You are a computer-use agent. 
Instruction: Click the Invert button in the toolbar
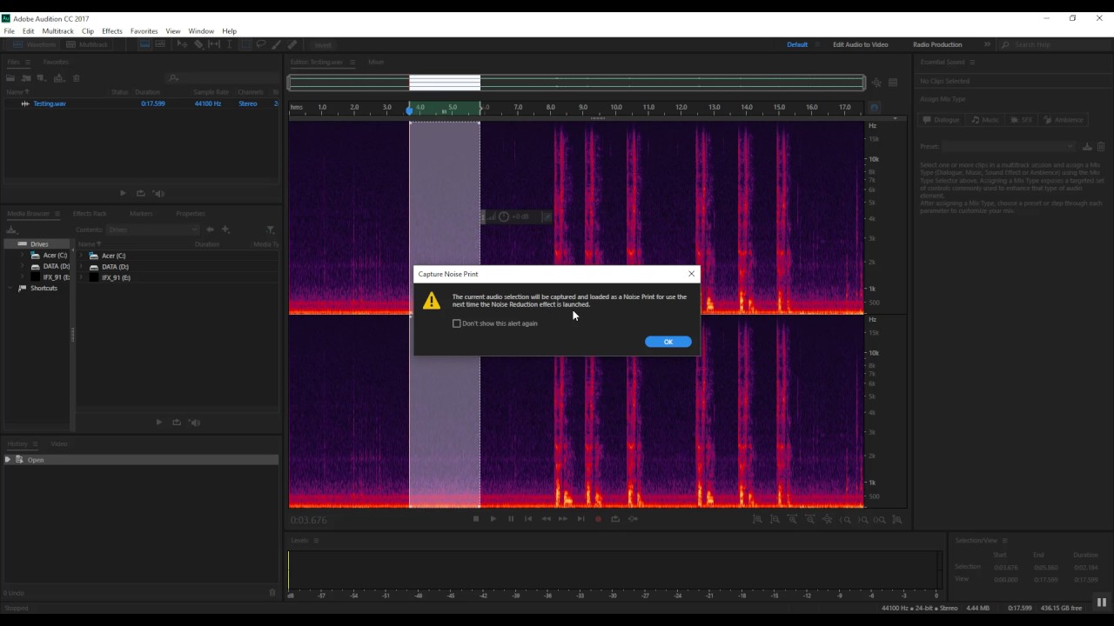click(x=323, y=45)
